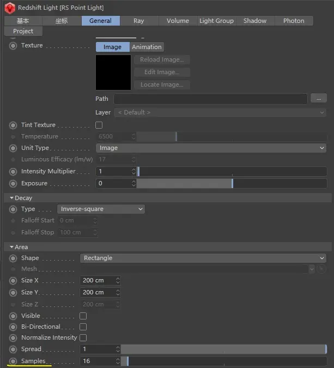Check the Normalize Intensity checkbox
This screenshot has width=334, height=368.
click(x=83, y=337)
